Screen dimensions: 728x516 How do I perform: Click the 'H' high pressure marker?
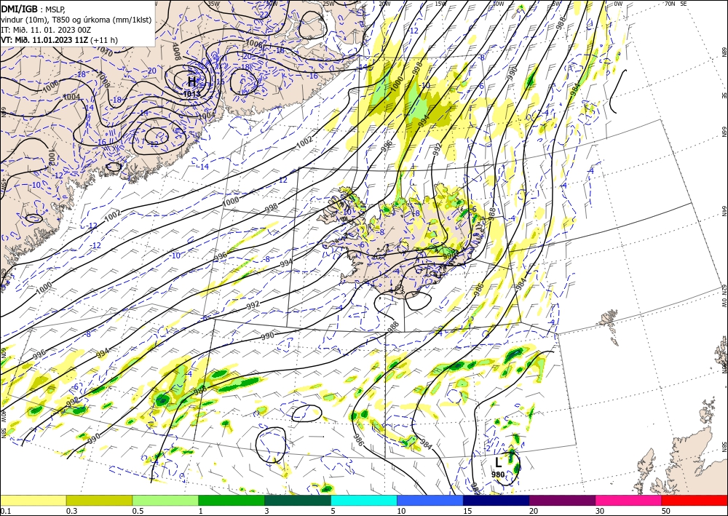point(191,82)
